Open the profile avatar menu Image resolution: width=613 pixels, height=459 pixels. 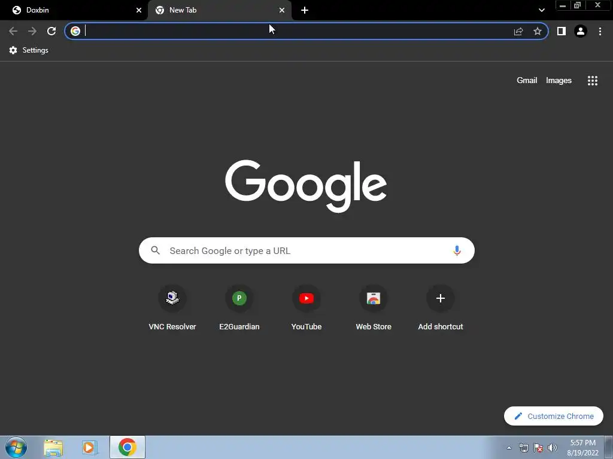(x=581, y=31)
